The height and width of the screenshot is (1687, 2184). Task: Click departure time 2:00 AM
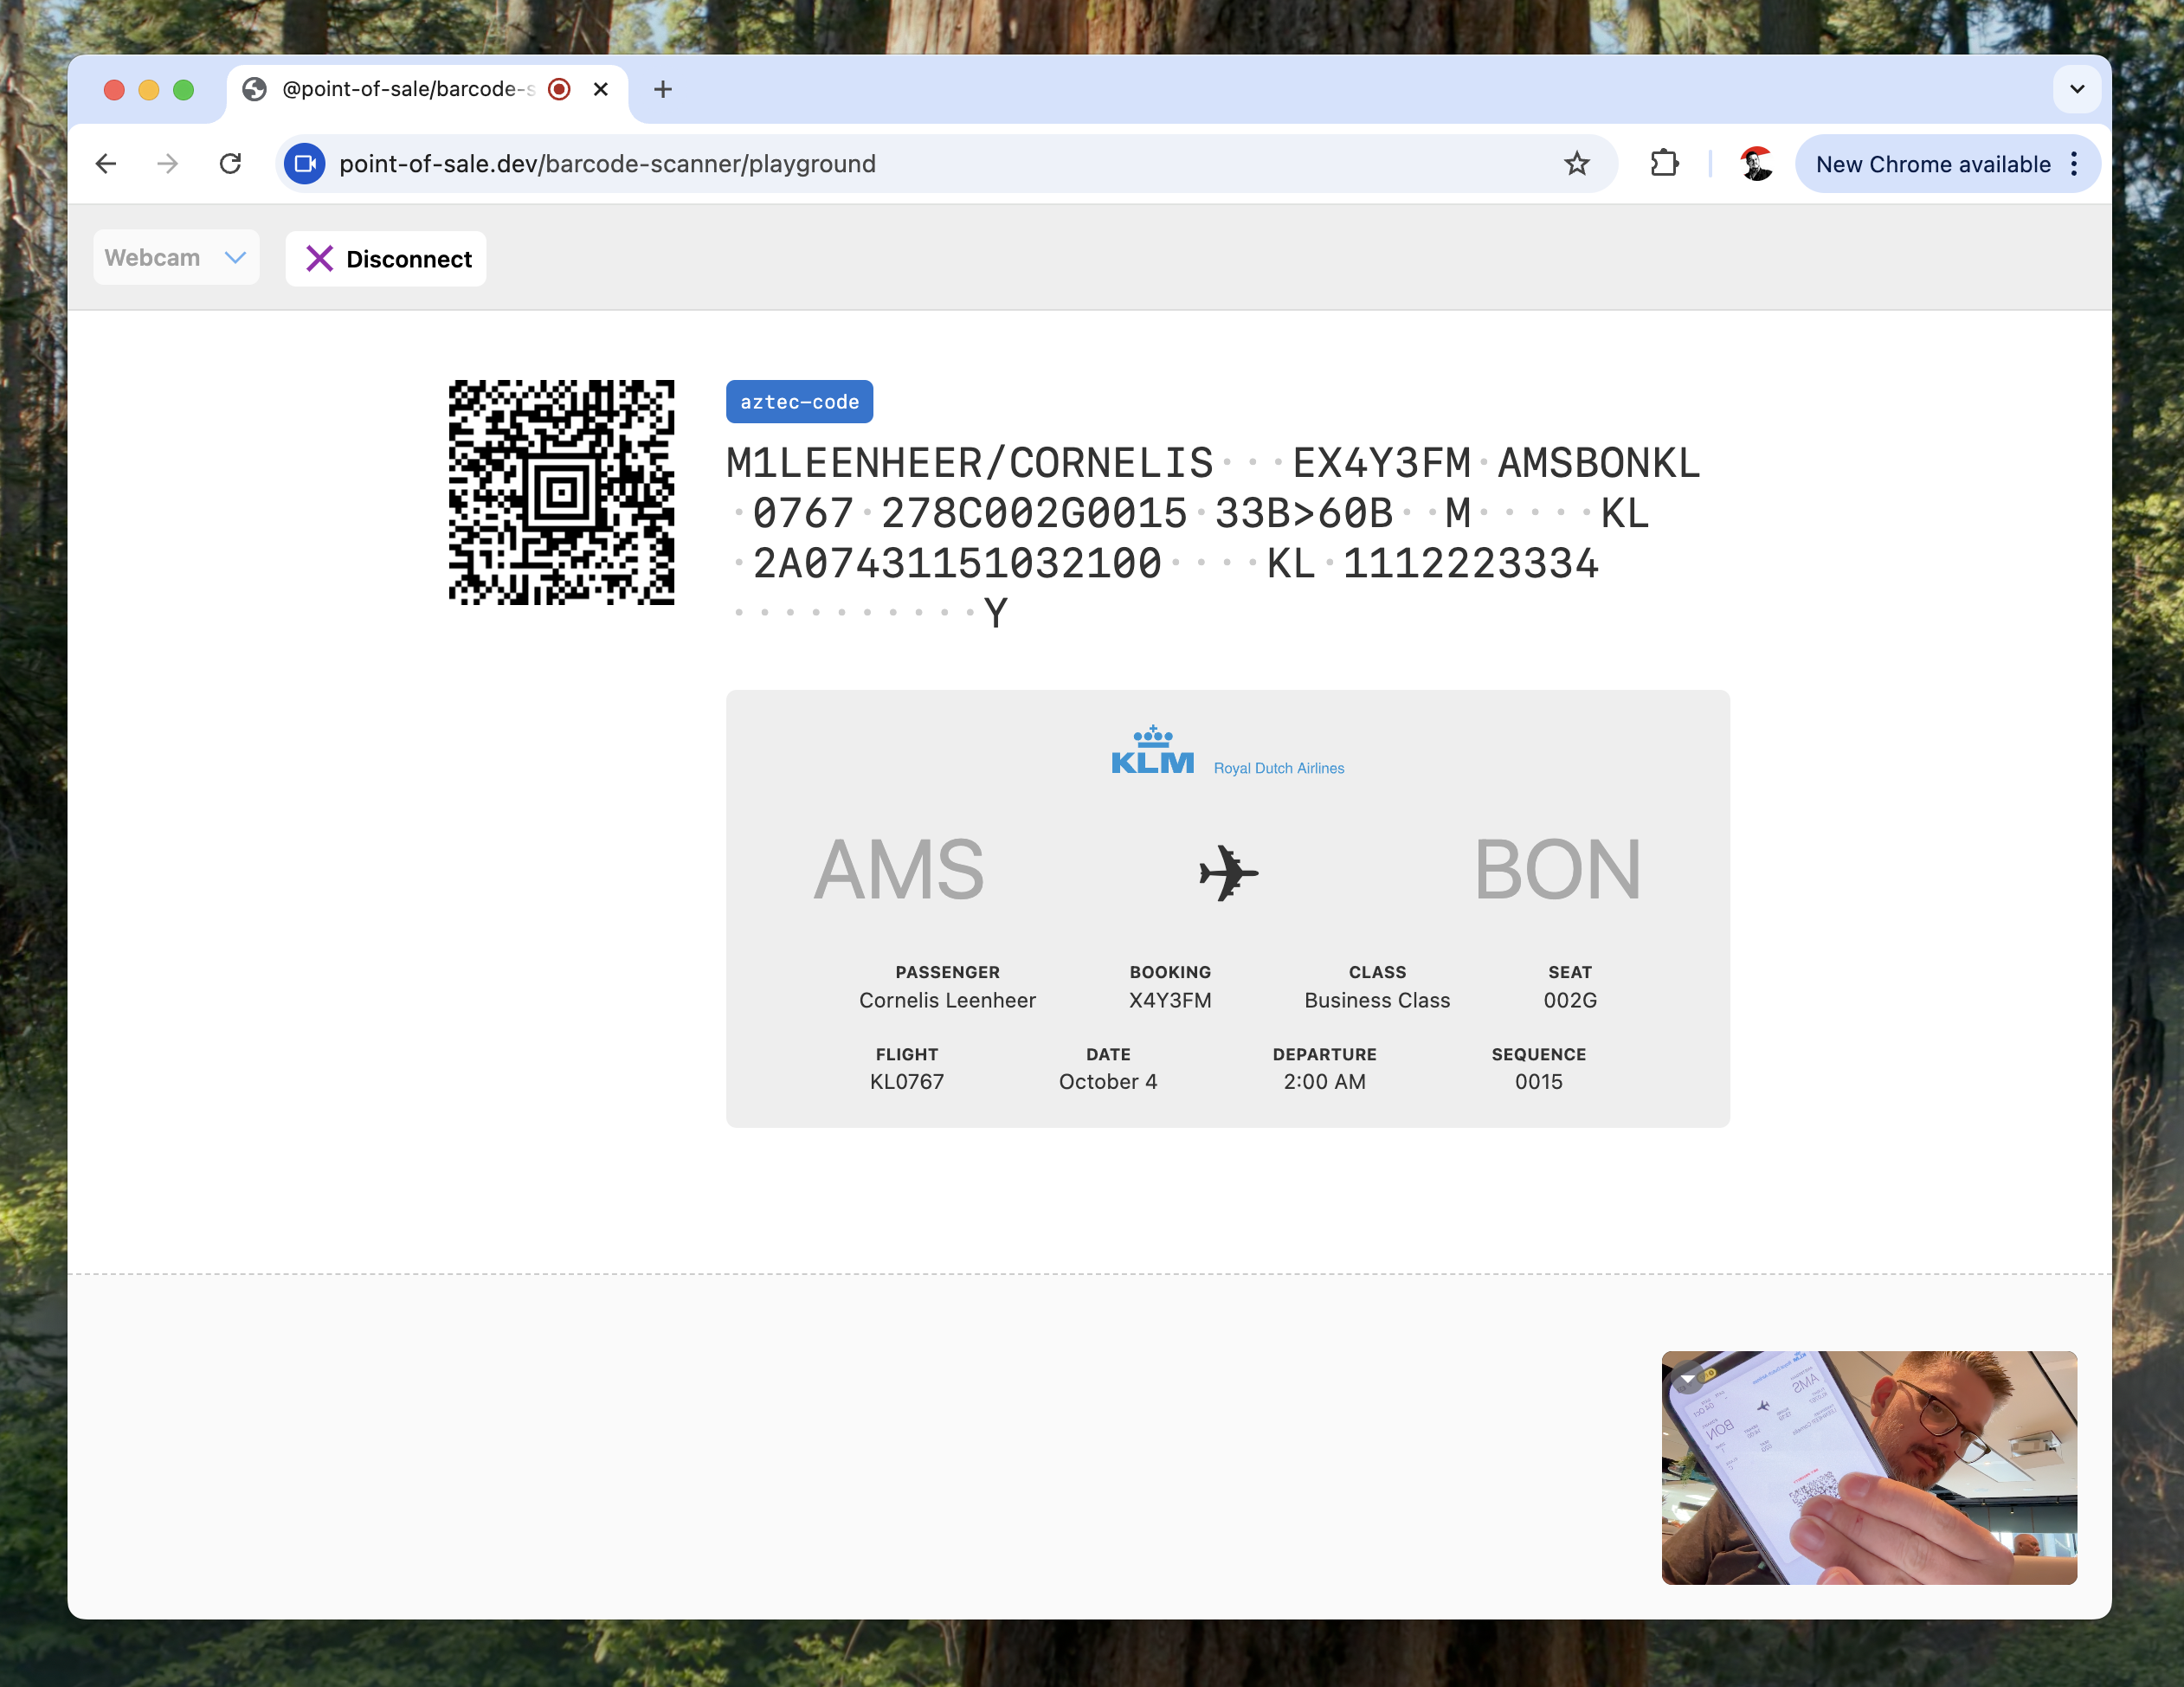1324,1082
